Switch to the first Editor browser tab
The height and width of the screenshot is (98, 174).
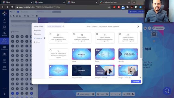point(17,2)
